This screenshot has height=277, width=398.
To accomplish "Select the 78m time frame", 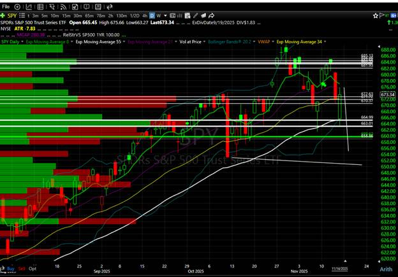I will (x=101, y=16).
